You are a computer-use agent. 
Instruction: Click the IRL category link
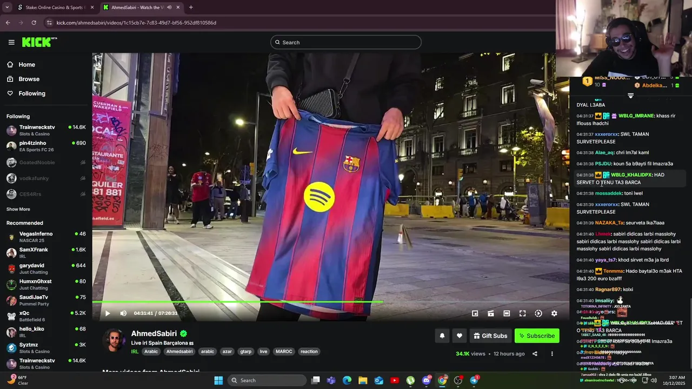point(135,351)
